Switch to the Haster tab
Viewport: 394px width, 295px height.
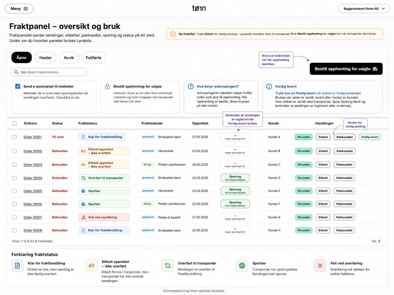[45, 58]
